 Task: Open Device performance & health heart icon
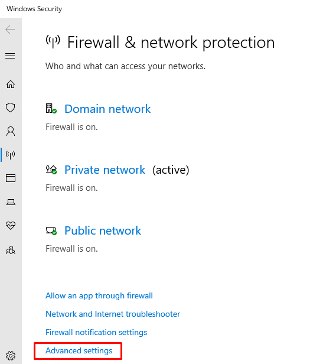click(x=11, y=225)
